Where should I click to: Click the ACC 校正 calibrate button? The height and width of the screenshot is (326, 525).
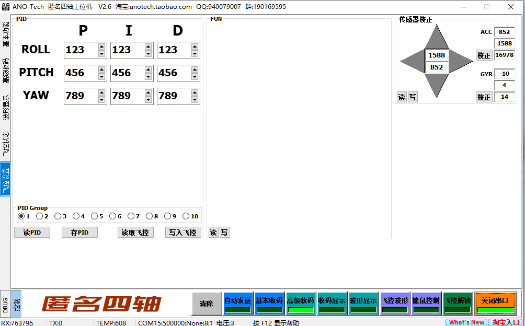tap(484, 55)
